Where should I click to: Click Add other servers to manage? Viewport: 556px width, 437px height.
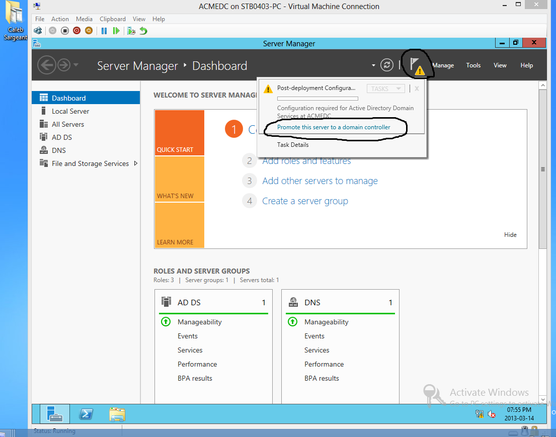tap(320, 181)
